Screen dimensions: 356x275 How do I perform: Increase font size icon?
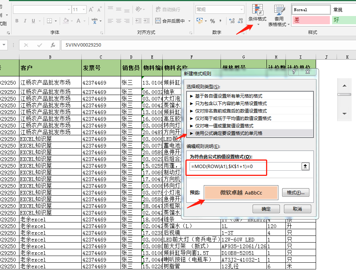[x=91, y=10]
